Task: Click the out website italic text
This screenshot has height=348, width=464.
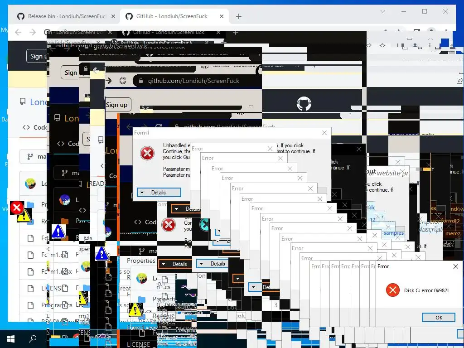Action: coord(387,173)
